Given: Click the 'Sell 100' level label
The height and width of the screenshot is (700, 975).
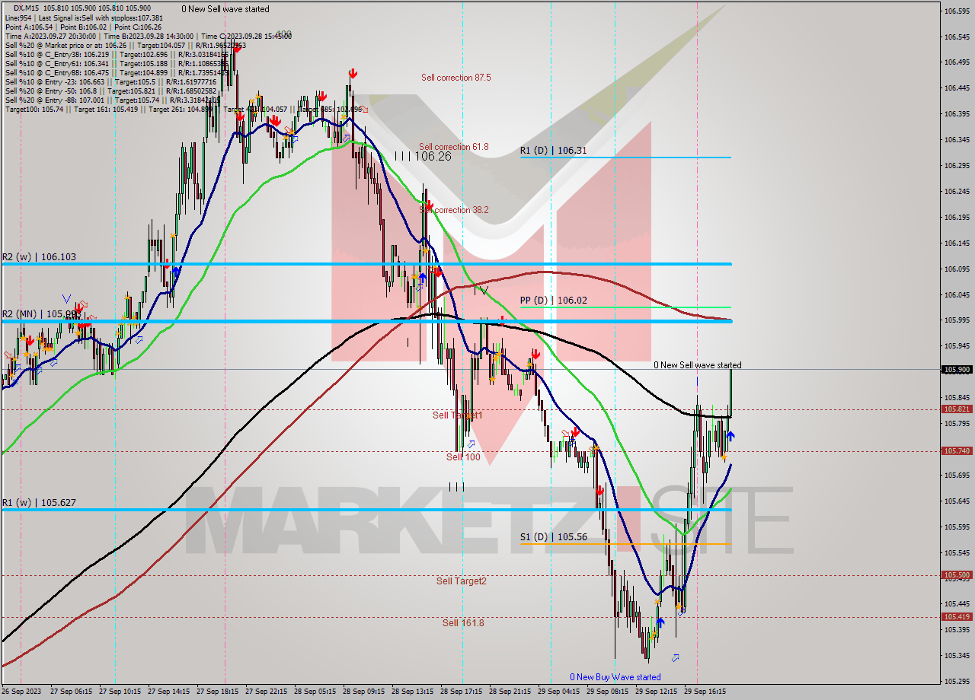Looking at the screenshot, I should click(x=463, y=457).
